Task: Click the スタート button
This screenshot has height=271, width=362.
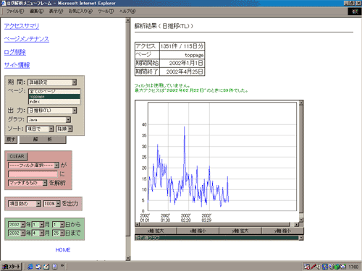Action: 11,267
